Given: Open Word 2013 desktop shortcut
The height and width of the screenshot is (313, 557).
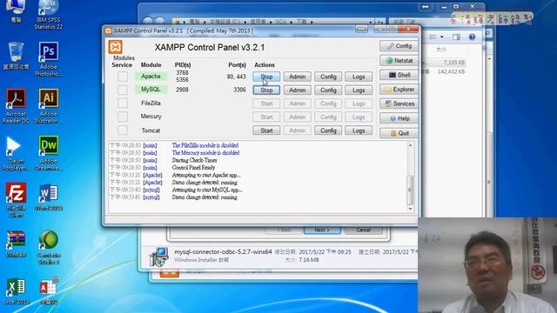Looking at the screenshot, I should [x=49, y=197].
